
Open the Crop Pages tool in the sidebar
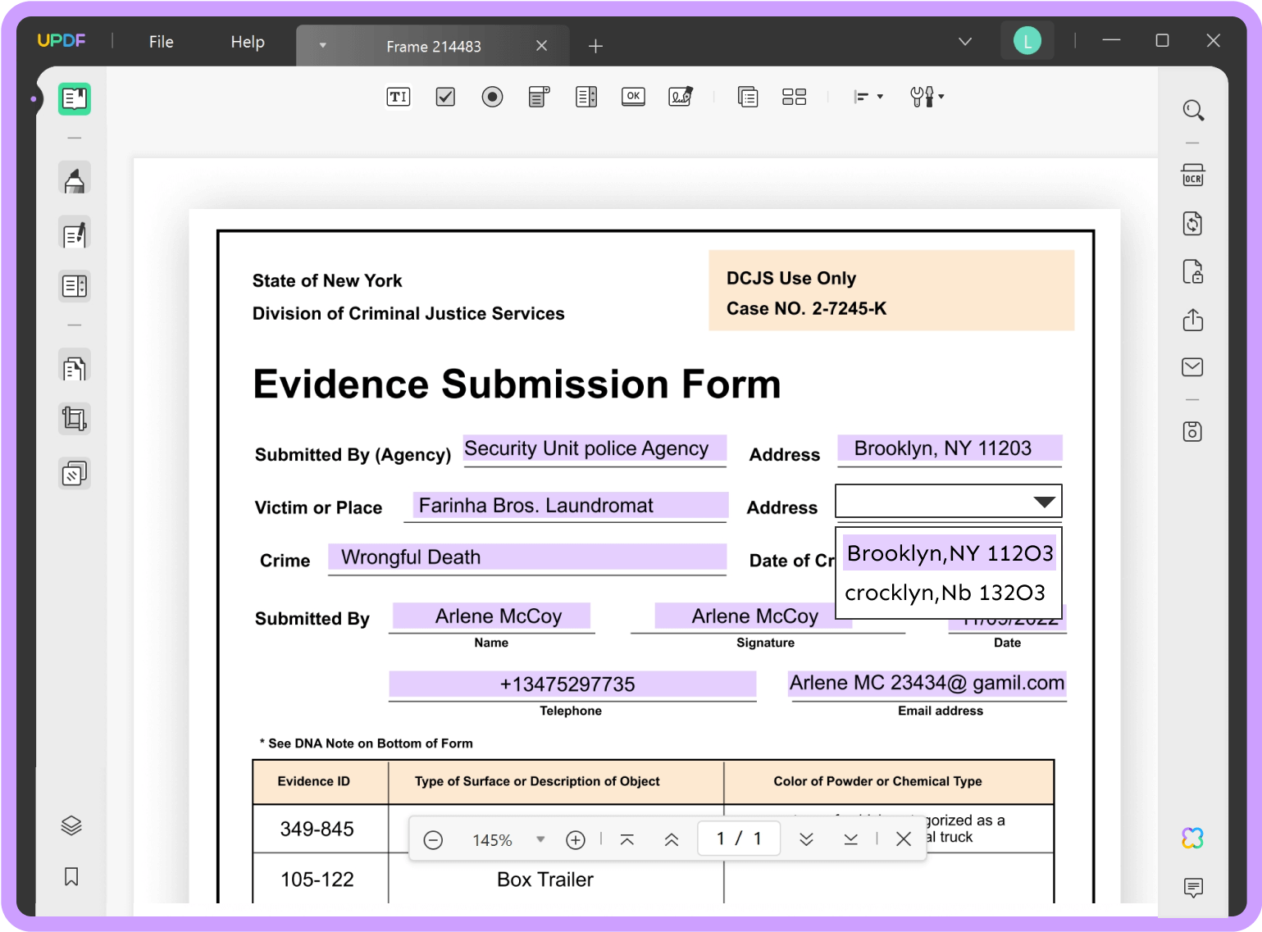[x=75, y=418]
